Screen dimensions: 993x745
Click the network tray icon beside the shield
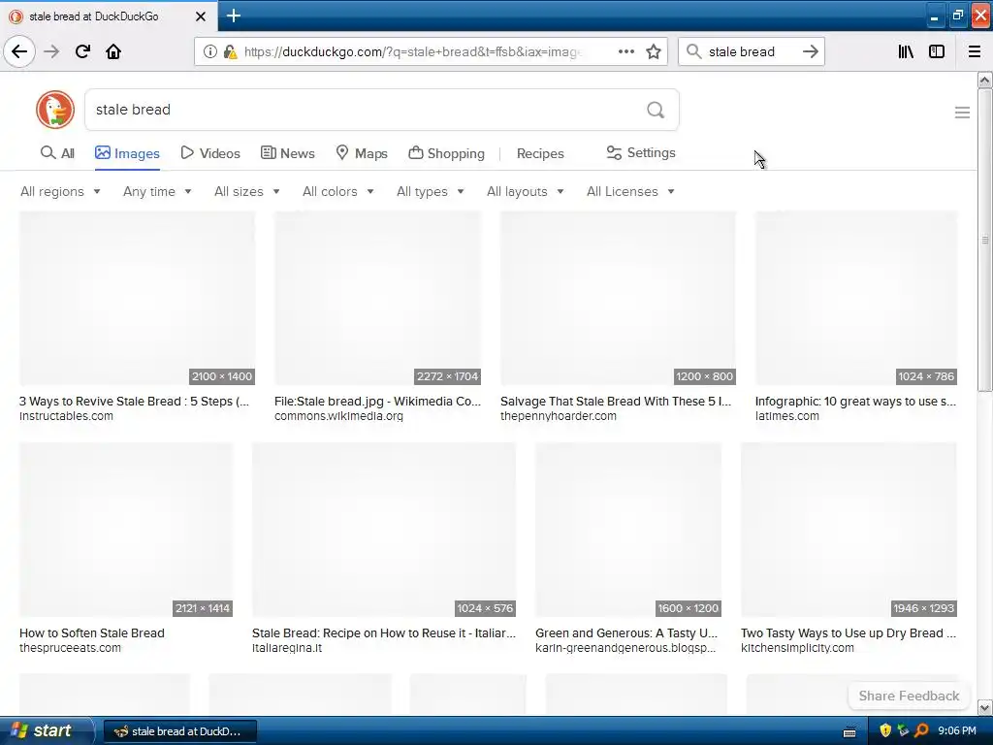903,730
